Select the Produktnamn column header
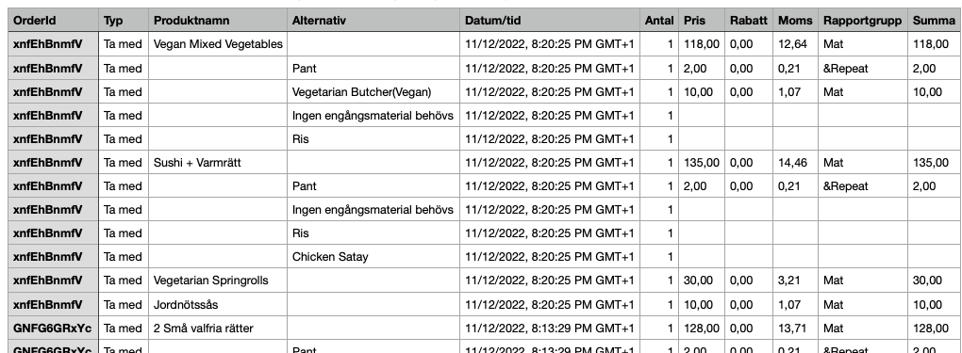The height and width of the screenshot is (353, 962). tap(218, 20)
